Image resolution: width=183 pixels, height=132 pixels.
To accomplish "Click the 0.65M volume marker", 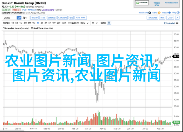I will point(176,122).
